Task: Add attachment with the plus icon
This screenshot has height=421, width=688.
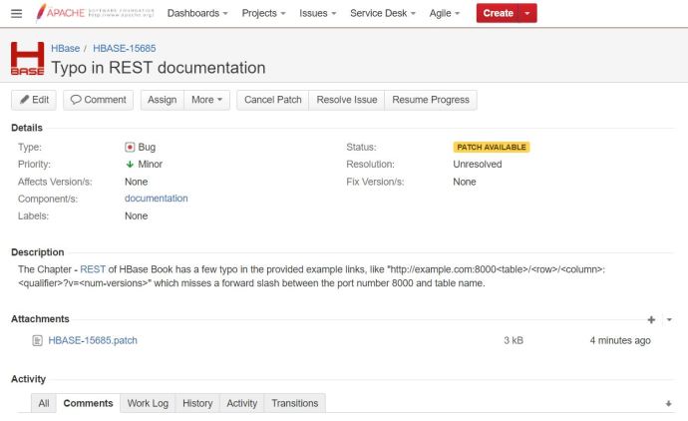Action: [651, 319]
